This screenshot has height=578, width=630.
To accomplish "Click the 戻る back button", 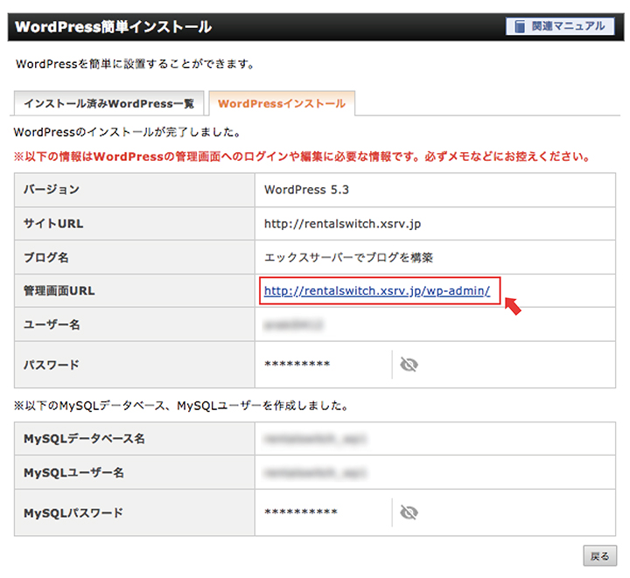I will point(600,556).
